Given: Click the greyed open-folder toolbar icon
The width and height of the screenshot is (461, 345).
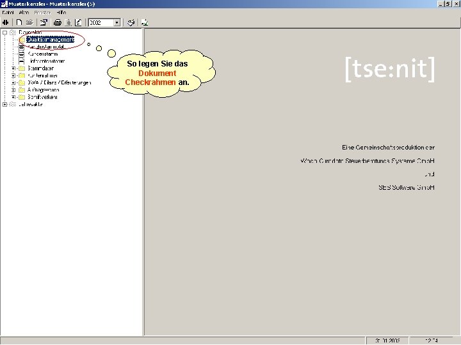Looking at the screenshot, I should (29, 22).
